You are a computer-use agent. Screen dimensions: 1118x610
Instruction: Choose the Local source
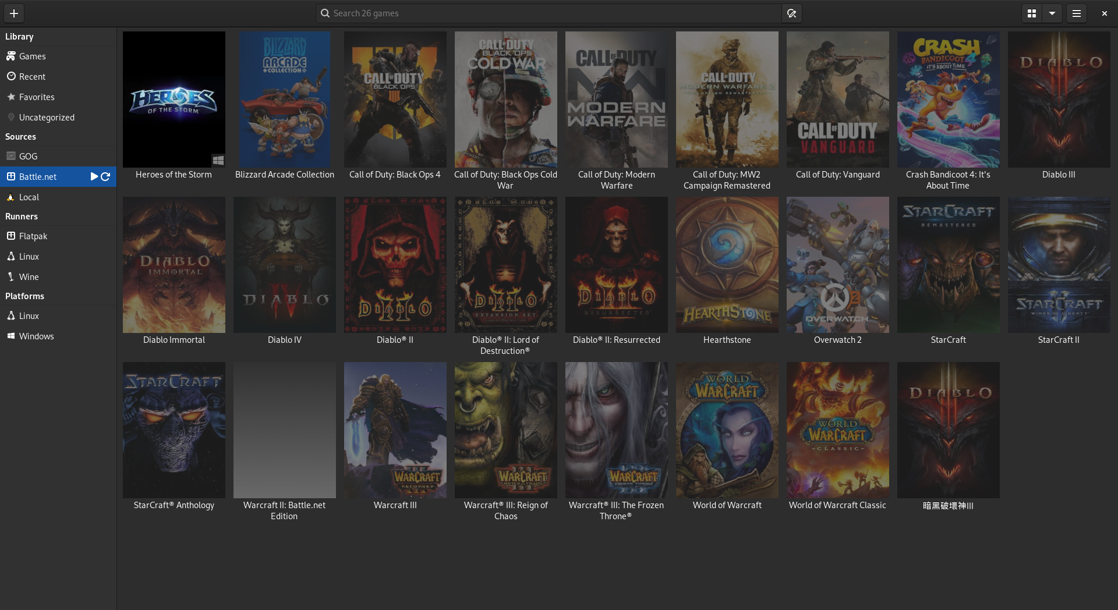(x=58, y=197)
